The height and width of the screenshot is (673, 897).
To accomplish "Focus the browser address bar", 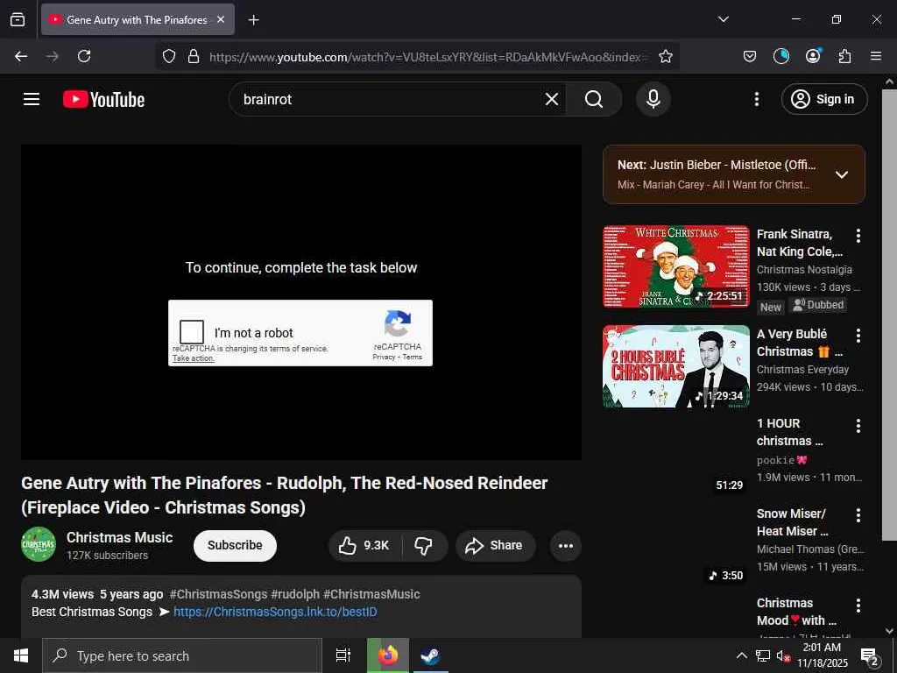I will click(x=429, y=57).
